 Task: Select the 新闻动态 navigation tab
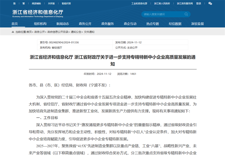tap(63, 24)
